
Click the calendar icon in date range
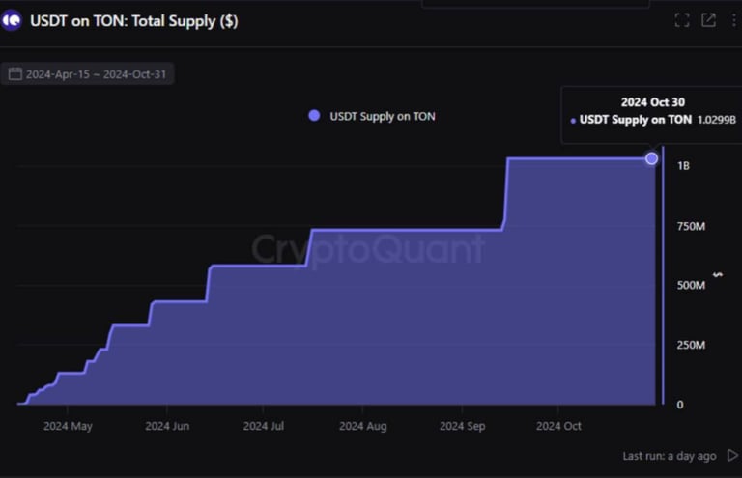tap(15, 74)
